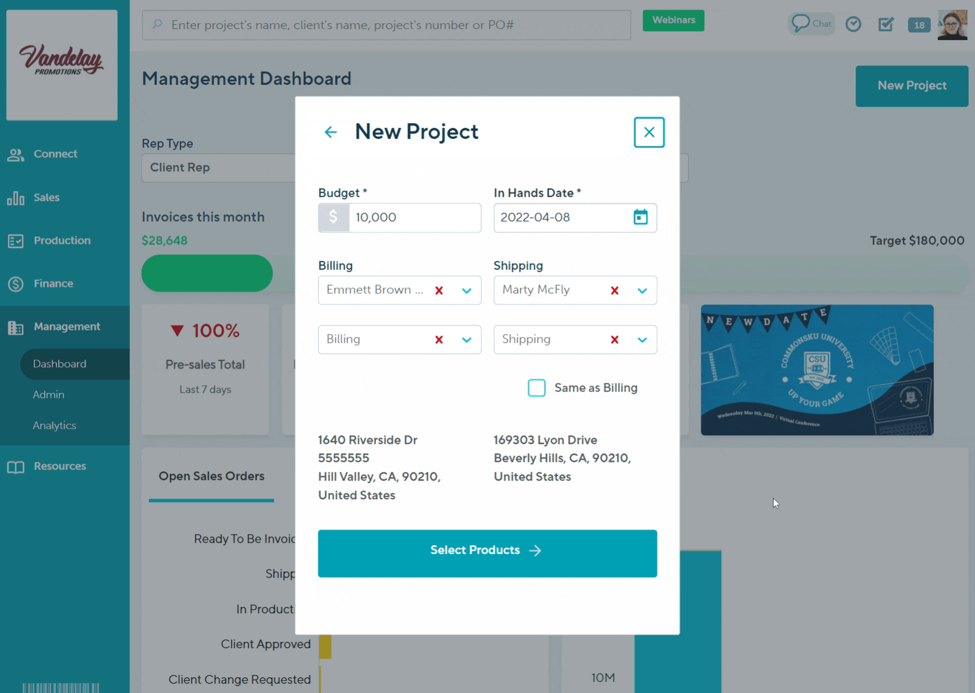The image size is (975, 693).
Task: Close the New Project dialog
Action: (648, 133)
